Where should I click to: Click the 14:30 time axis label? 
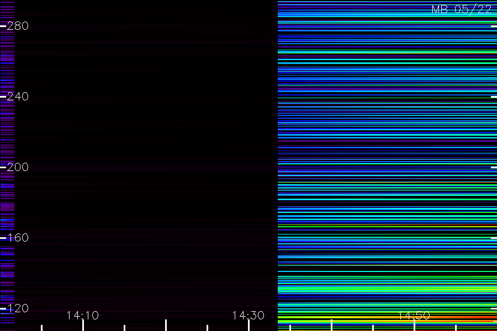pos(248,316)
